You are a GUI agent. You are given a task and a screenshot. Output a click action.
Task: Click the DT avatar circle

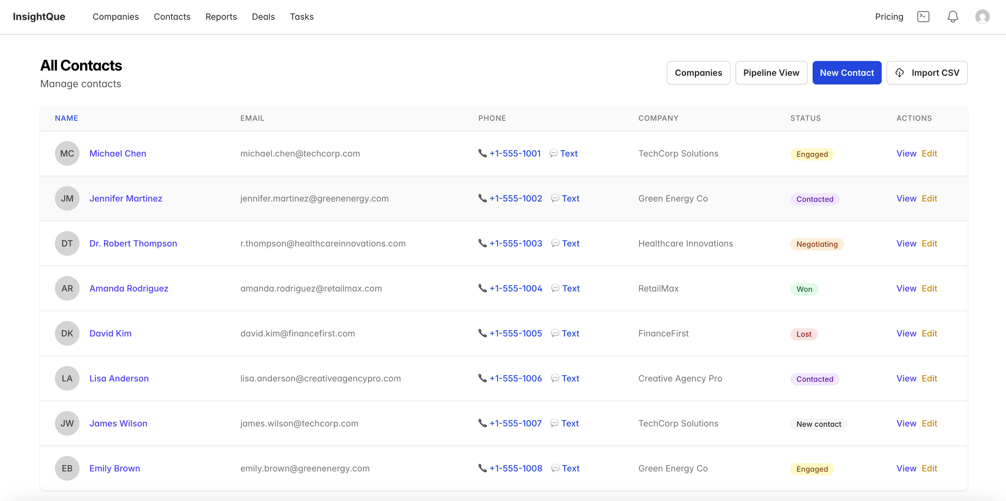click(x=67, y=243)
